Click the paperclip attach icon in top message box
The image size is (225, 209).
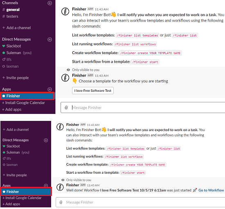pyautogui.click(x=66, y=107)
